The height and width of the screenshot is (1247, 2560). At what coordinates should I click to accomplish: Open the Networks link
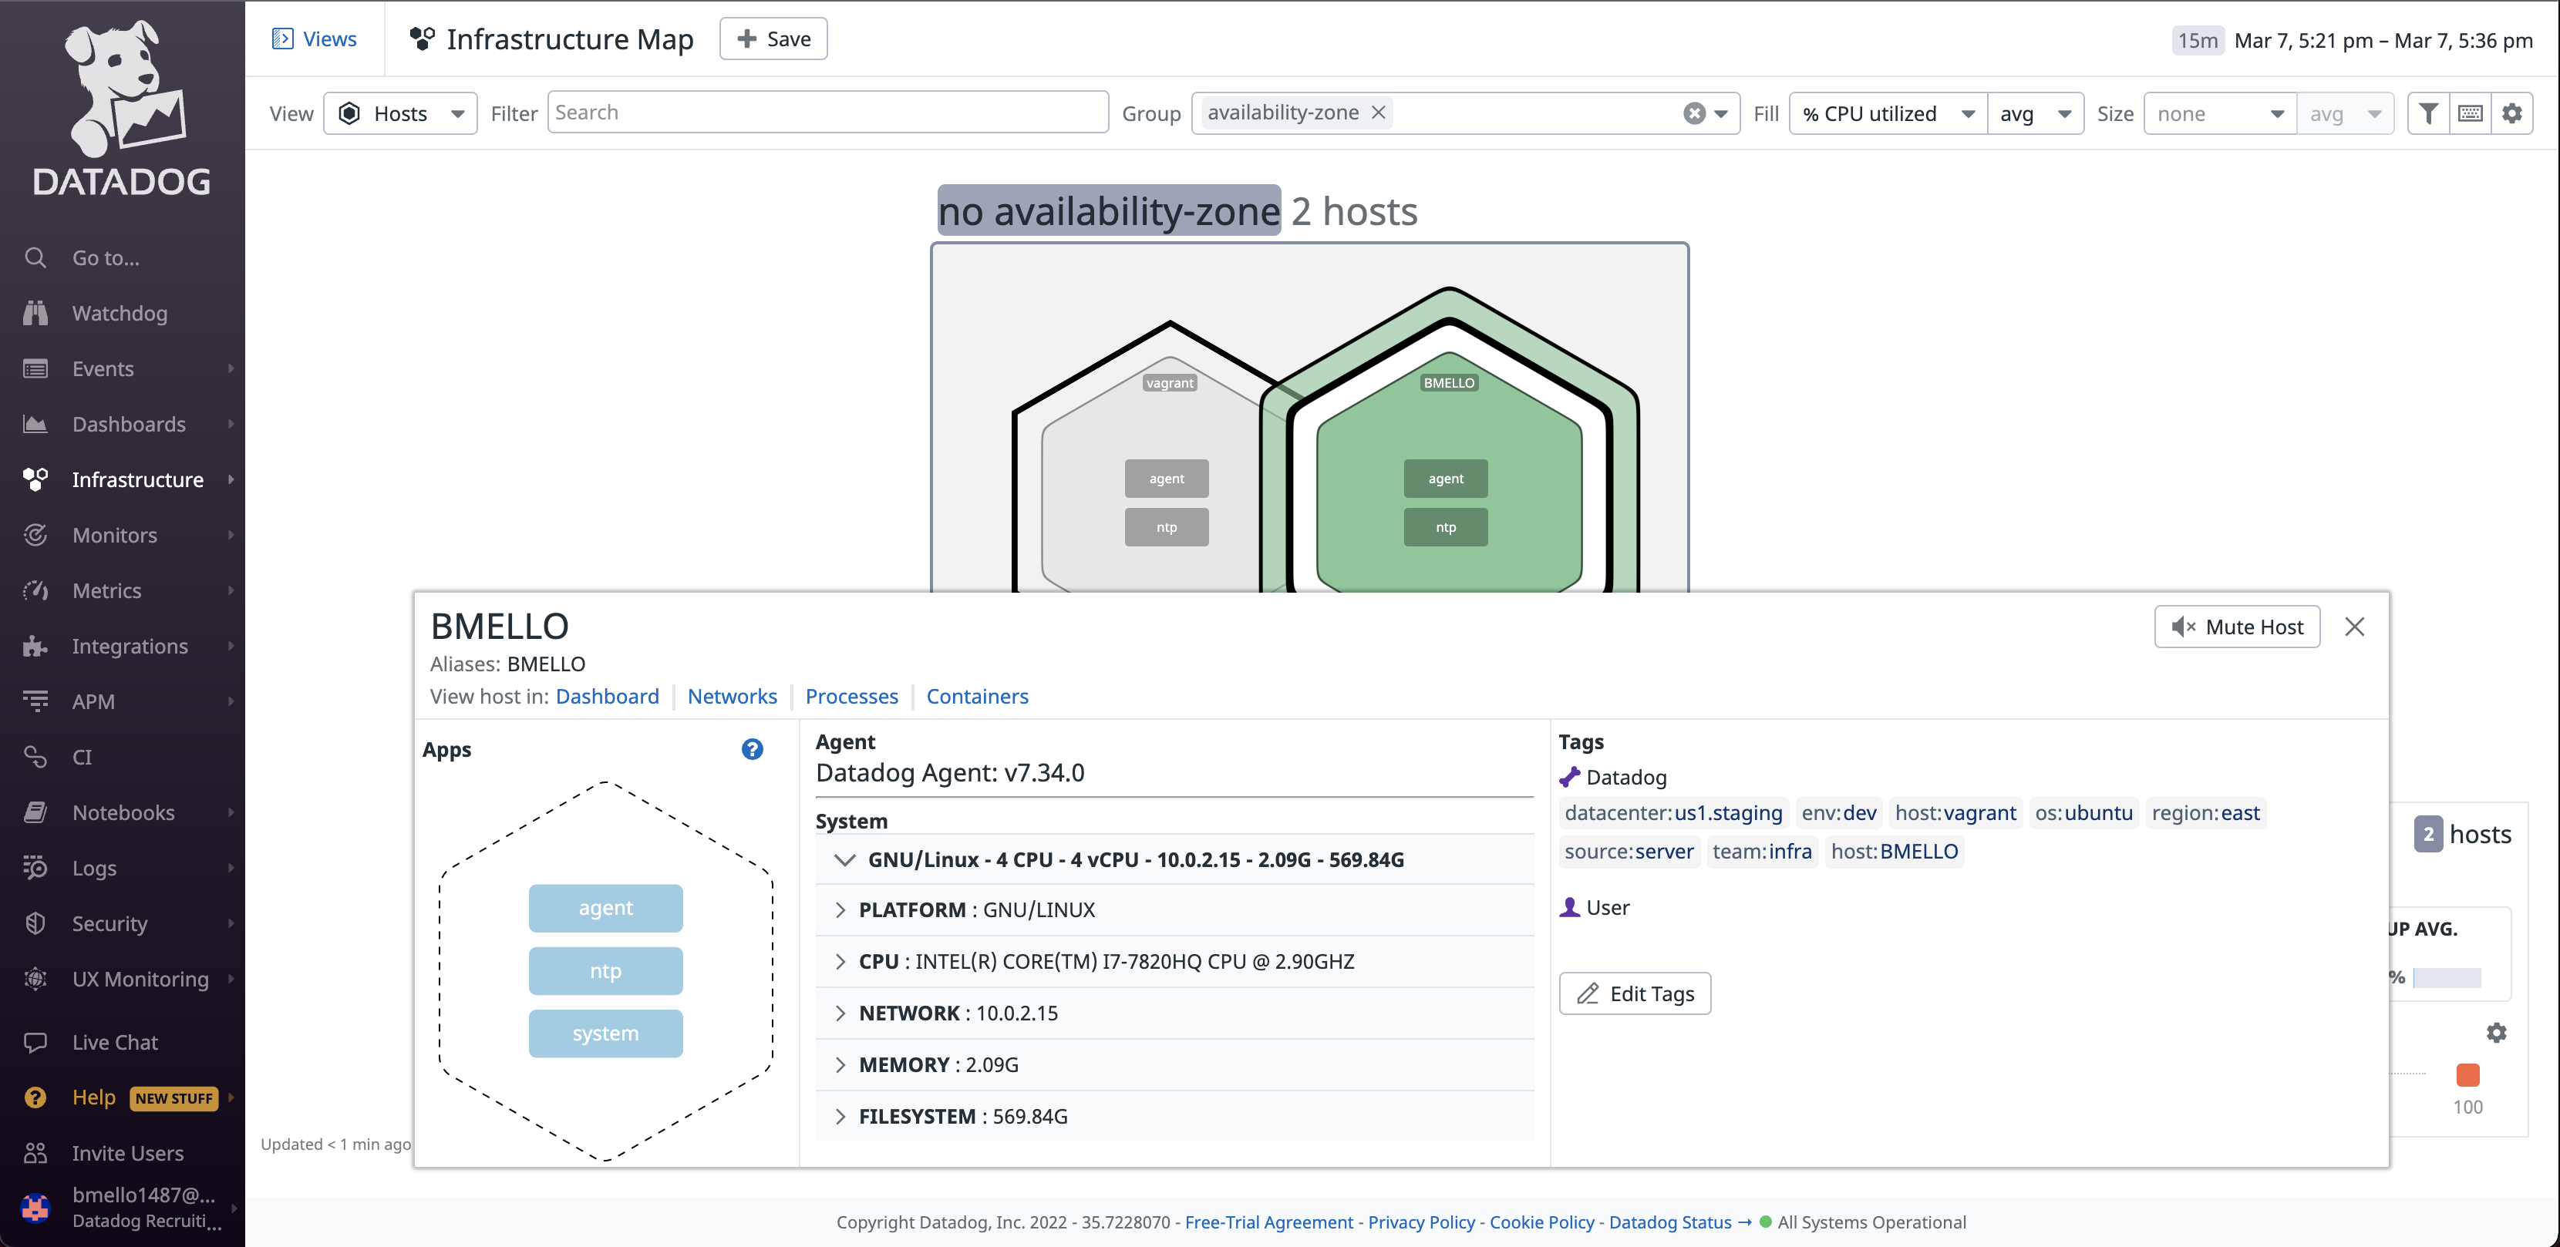tap(733, 695)
